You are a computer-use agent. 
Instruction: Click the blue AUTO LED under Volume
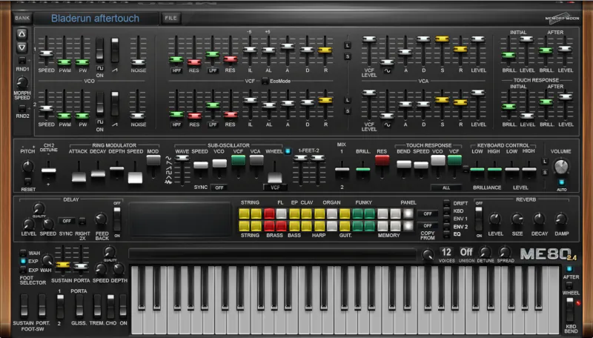click(x=561, y=182)
